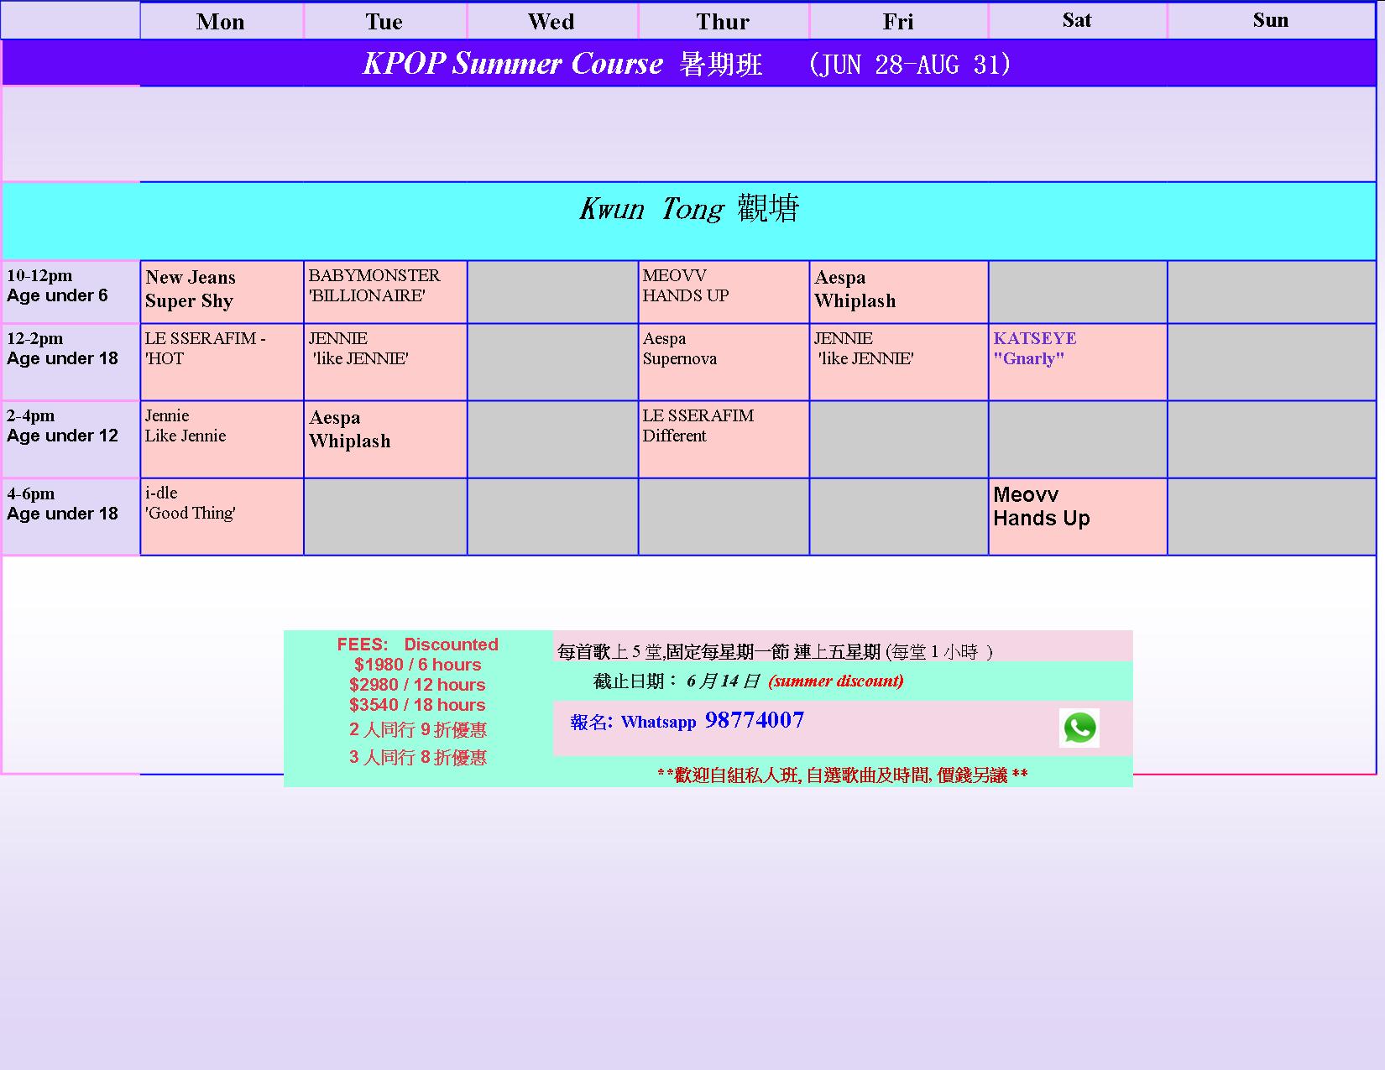The width and height of the screenshot is (1385, 1070).
Task: Select the Thur column header
Action: coord(724,21)
